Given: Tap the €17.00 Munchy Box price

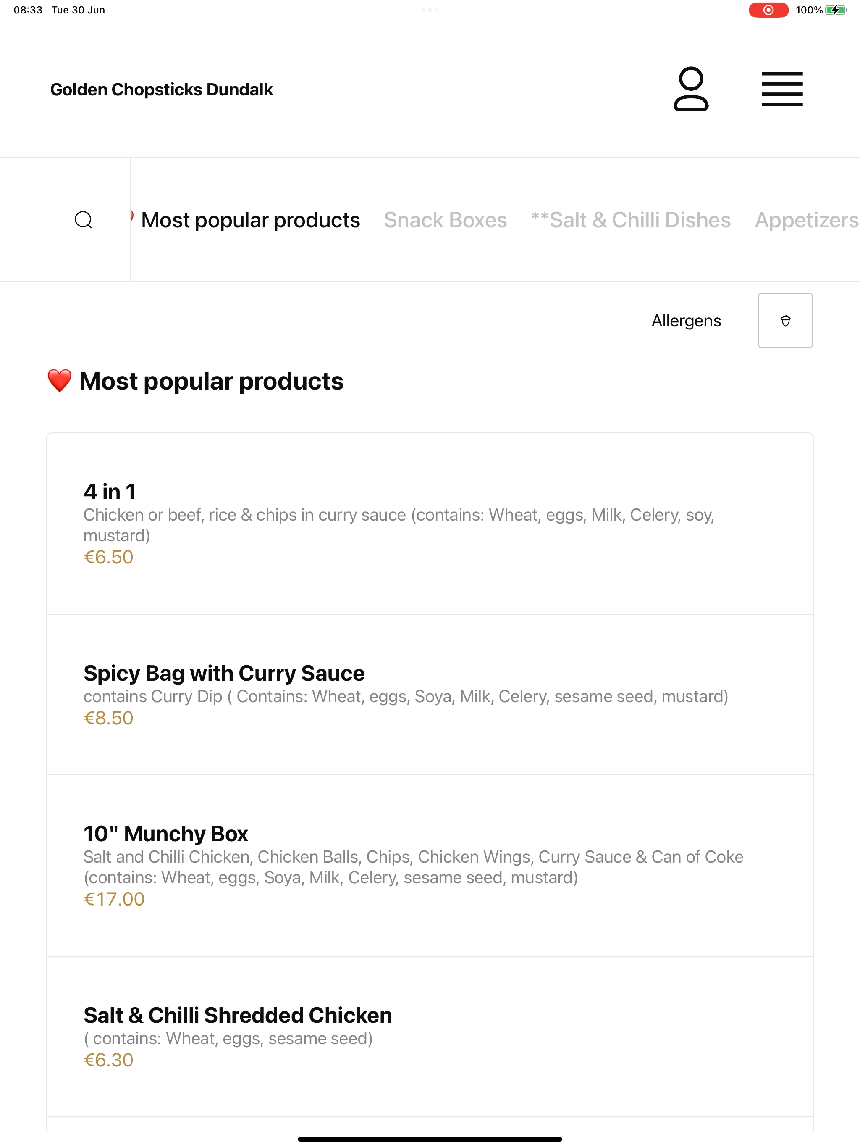Looking at the screenshot, I should coord(114,899).
